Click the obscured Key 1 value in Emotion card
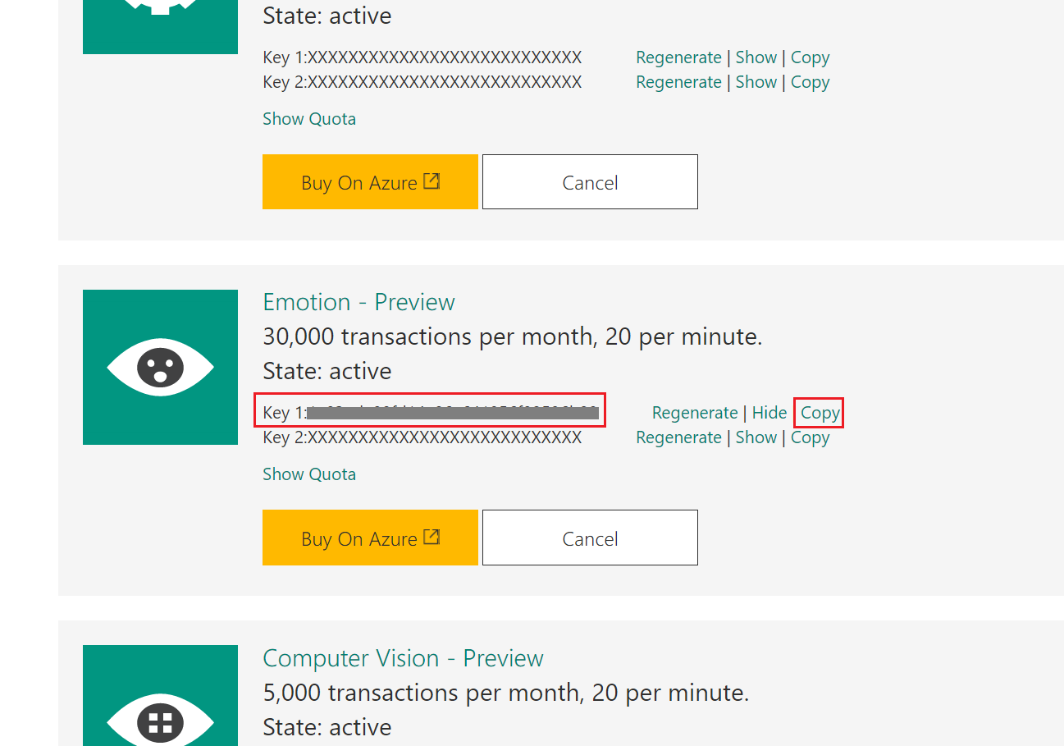 pyautogui.click(x=453, y=412)
